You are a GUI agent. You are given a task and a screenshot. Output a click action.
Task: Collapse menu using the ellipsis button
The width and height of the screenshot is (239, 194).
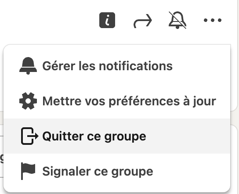[x=213, y=20]
